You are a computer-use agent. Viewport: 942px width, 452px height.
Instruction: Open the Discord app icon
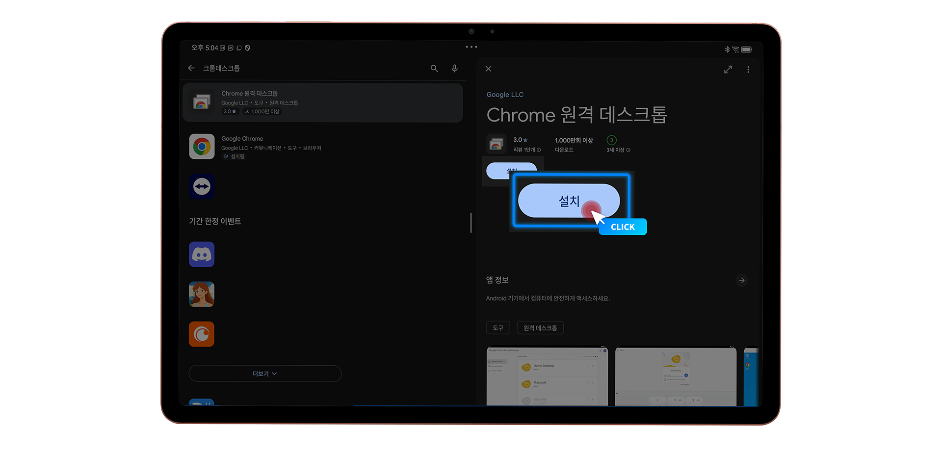click(202, 254)
